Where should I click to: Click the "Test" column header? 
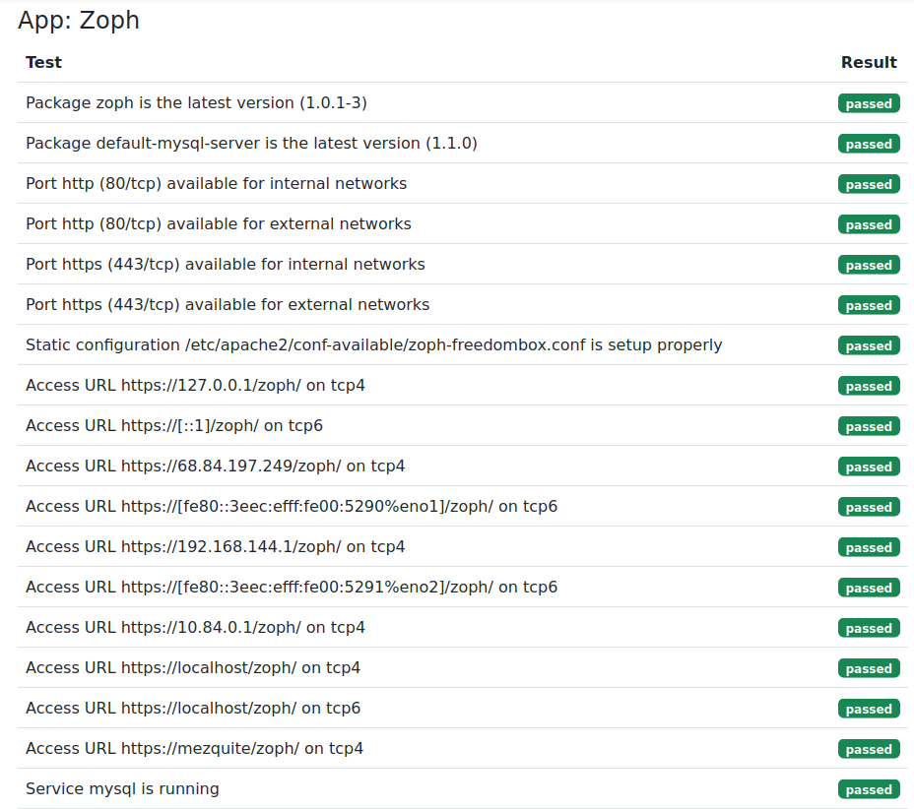(x=43, y=62)
